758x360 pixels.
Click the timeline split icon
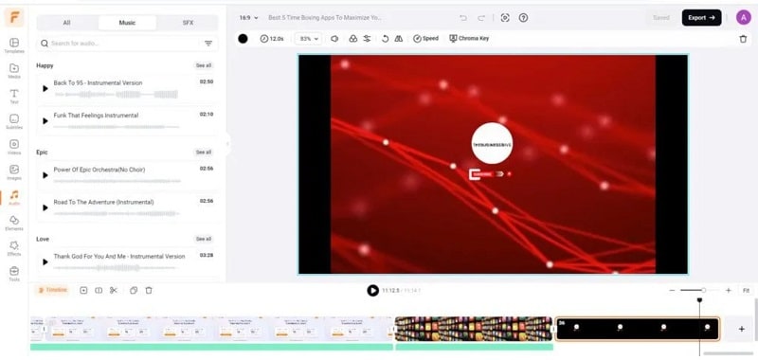[x=99, y=291]
